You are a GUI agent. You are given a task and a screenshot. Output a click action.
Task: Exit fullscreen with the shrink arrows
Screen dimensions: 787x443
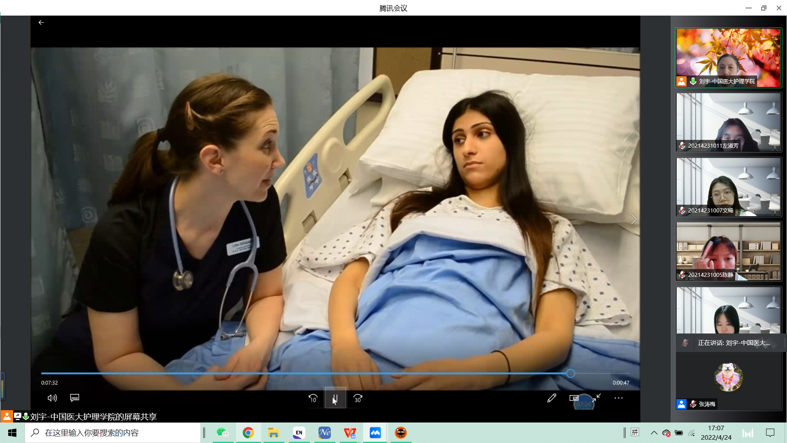pos(597,397)
